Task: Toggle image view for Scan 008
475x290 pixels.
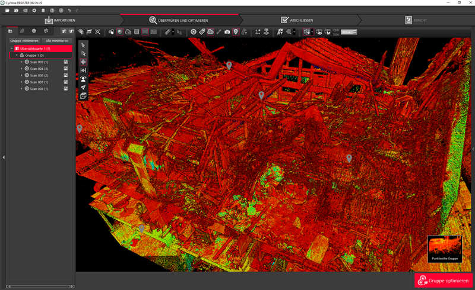Action: (x=66, y=89)
